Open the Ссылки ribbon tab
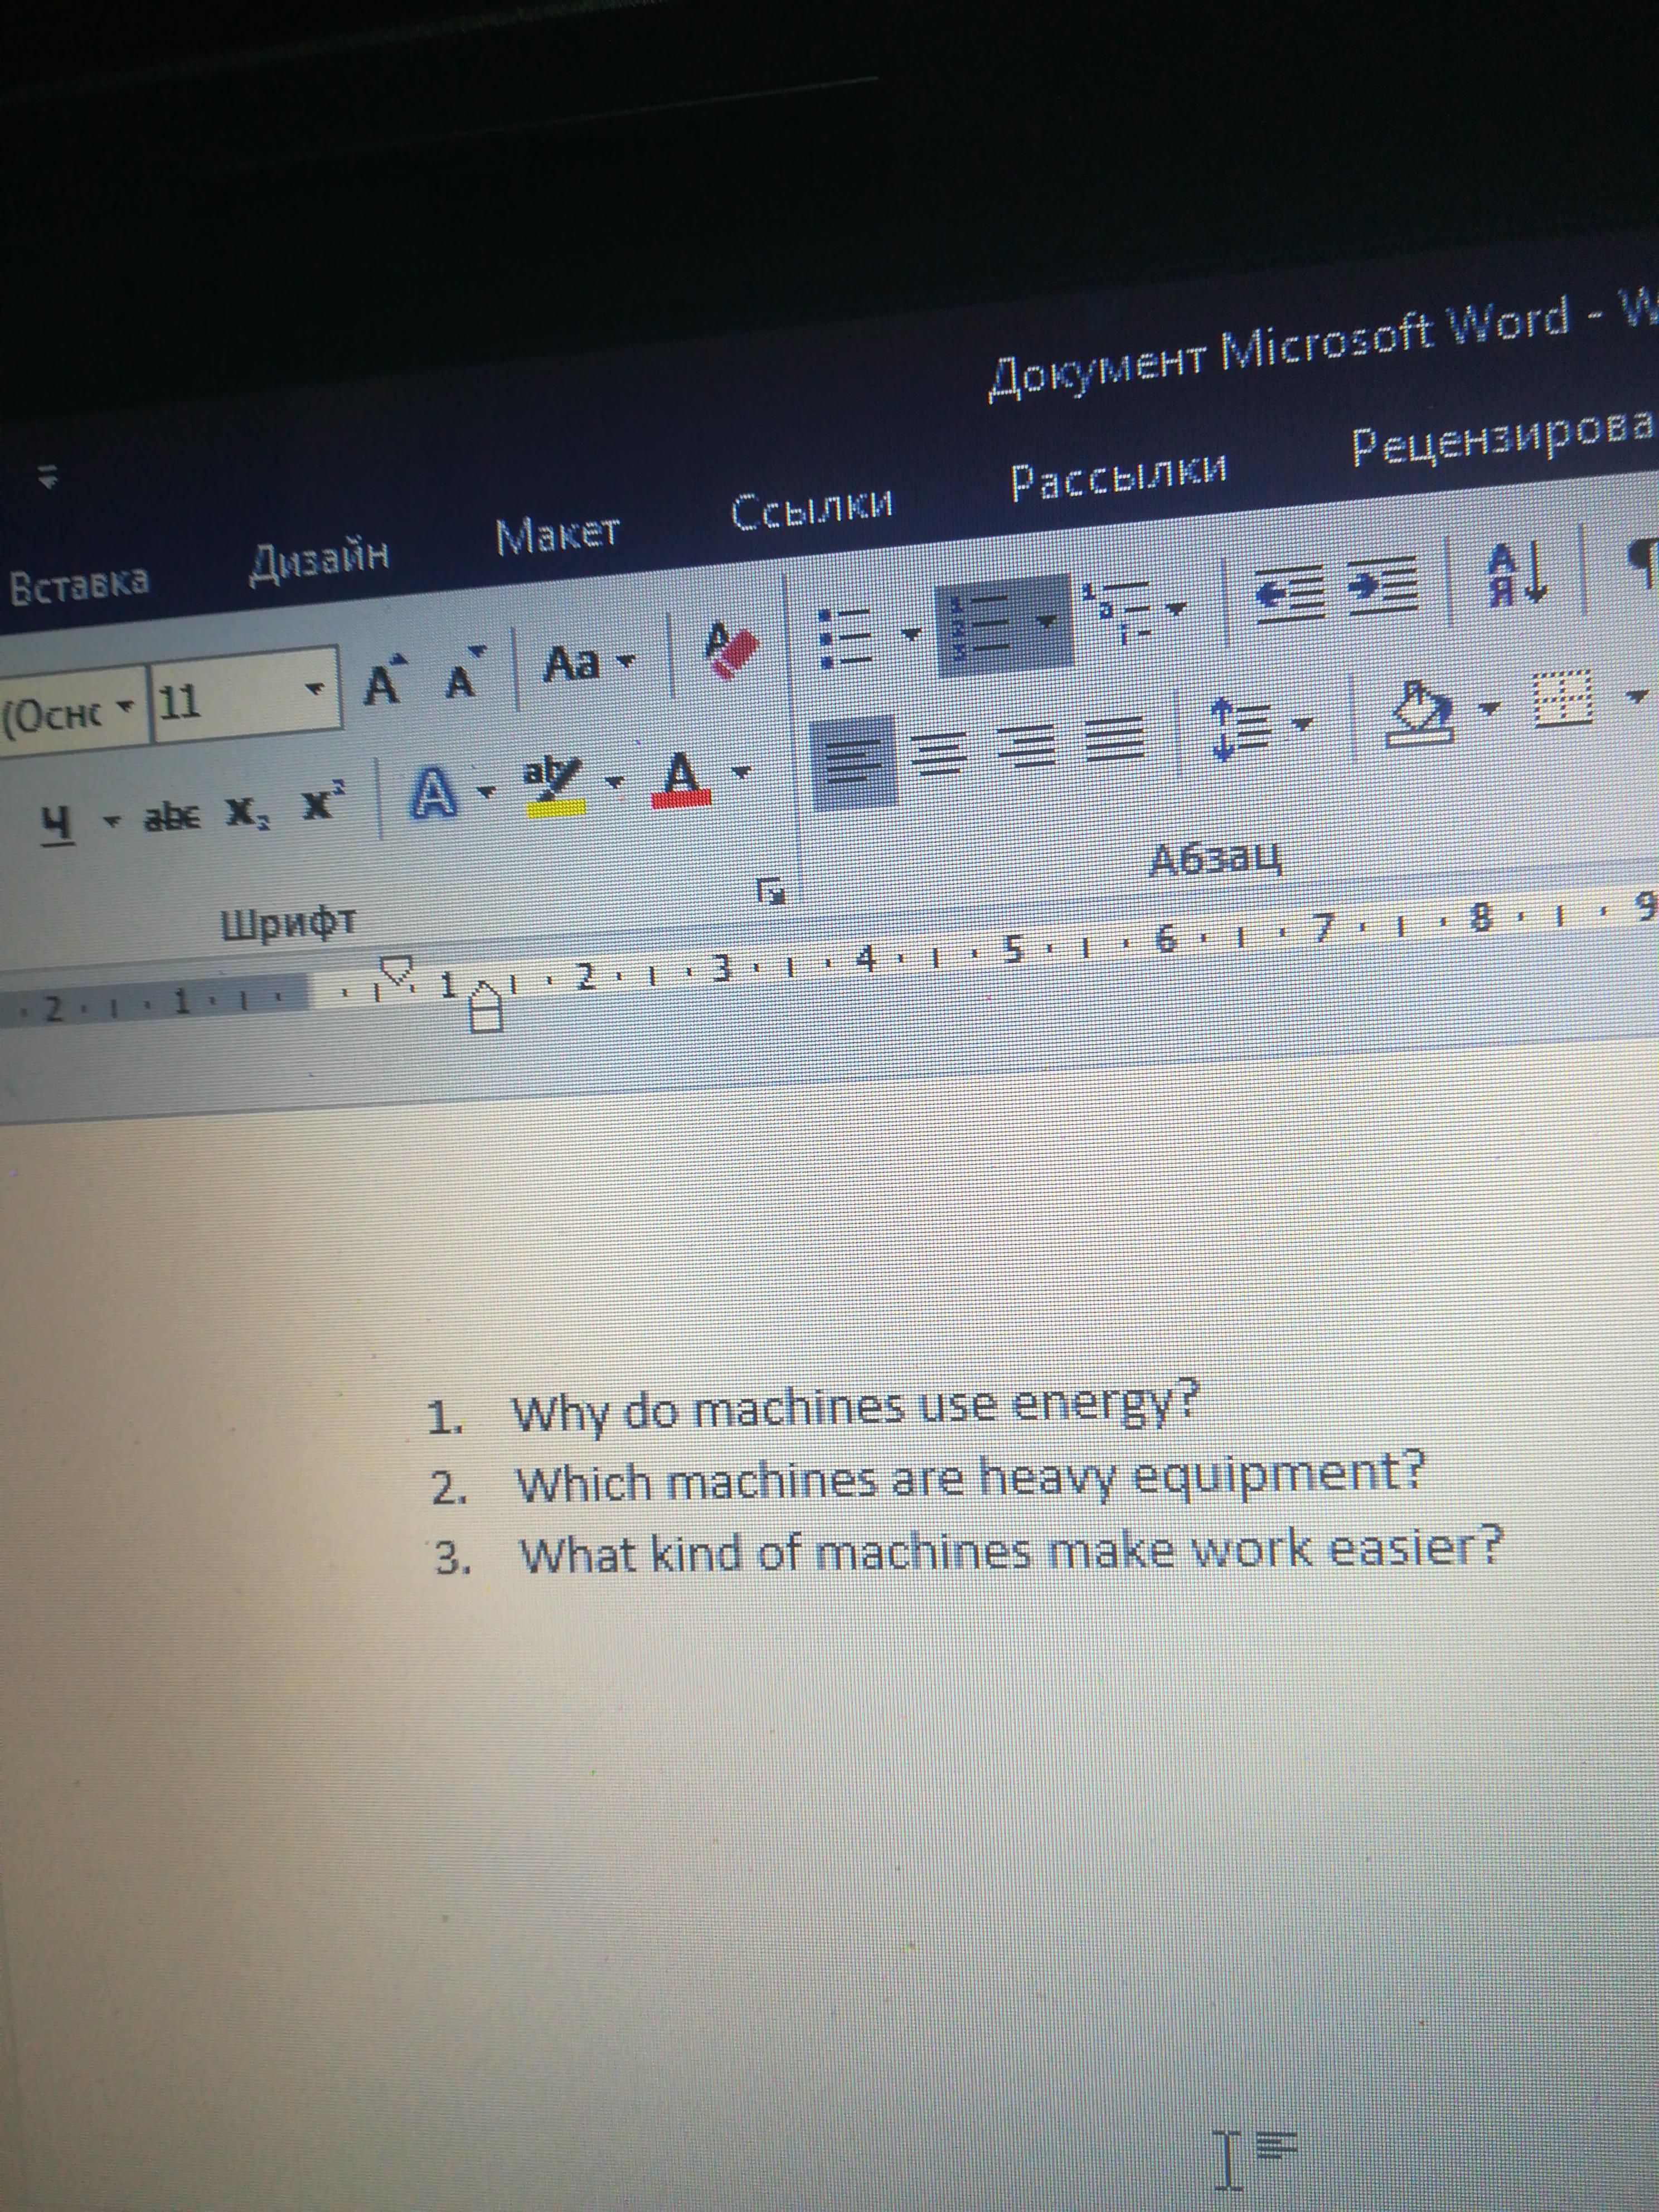Image resolution: width=1659 pixels, height=2212 pixels. tap(810, 510)
